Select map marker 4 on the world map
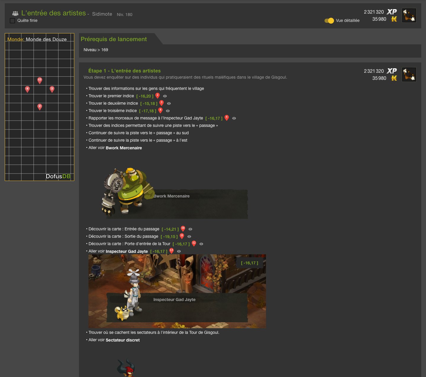Image resolution: width=426 pixels, height=377 pixels. (x=27, y=89)
